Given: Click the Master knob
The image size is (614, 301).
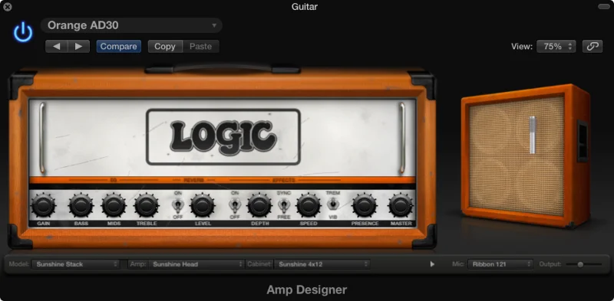Looking at the screenshot, I should pos(401,205).
